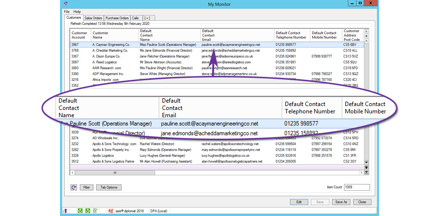Select row A. Reed Logistics
The height and width of the screenshot is (216, 439).
point(217,62)
